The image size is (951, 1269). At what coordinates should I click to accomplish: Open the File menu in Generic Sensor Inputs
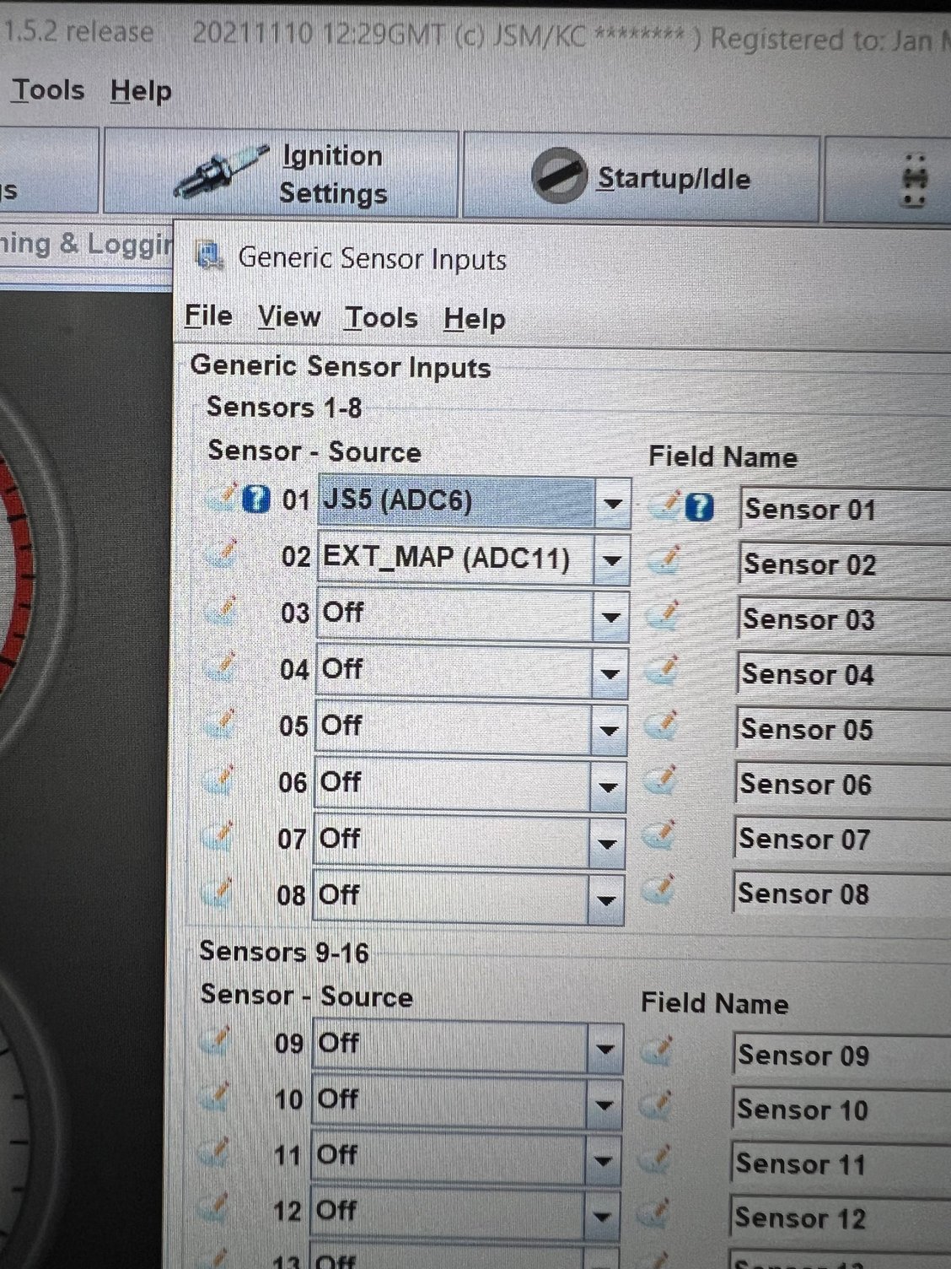[208, 316]
